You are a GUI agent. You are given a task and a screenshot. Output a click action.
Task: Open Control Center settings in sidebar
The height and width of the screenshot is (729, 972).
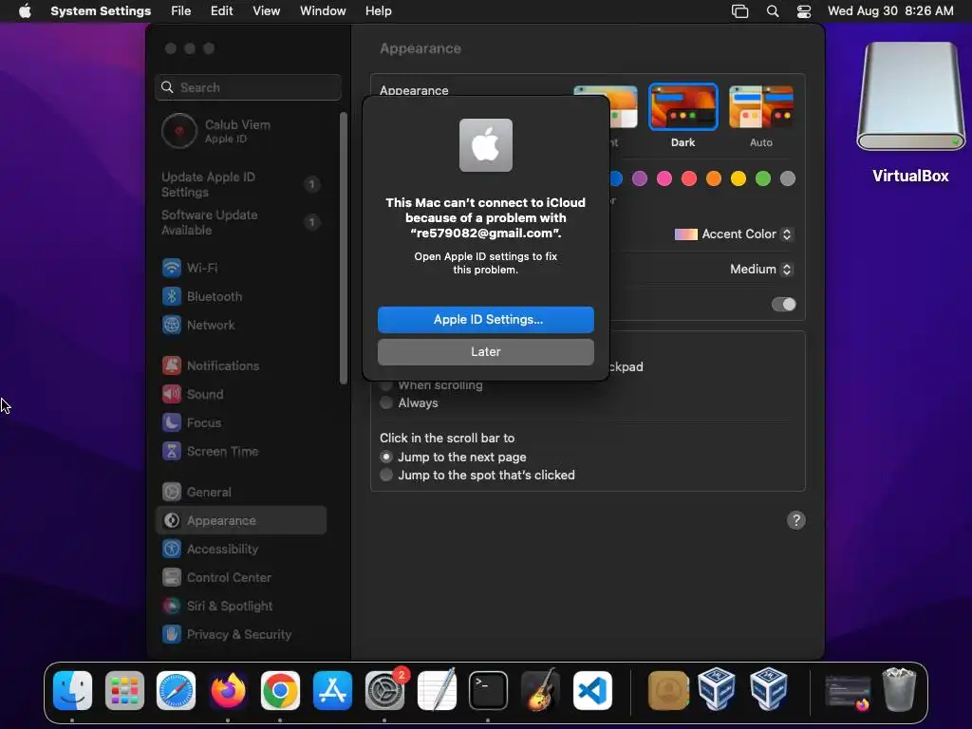point(241,578)
